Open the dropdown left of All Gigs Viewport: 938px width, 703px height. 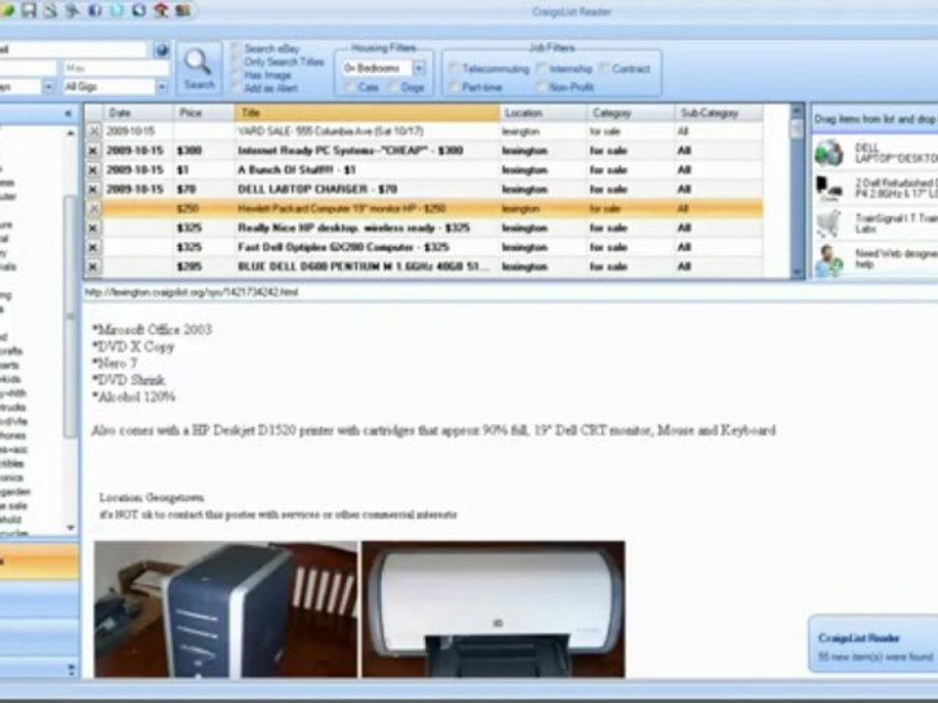[x=49, y=87]
